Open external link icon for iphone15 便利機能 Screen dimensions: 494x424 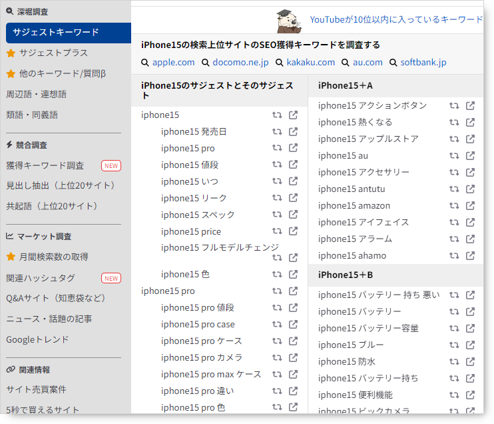(470, 395)
